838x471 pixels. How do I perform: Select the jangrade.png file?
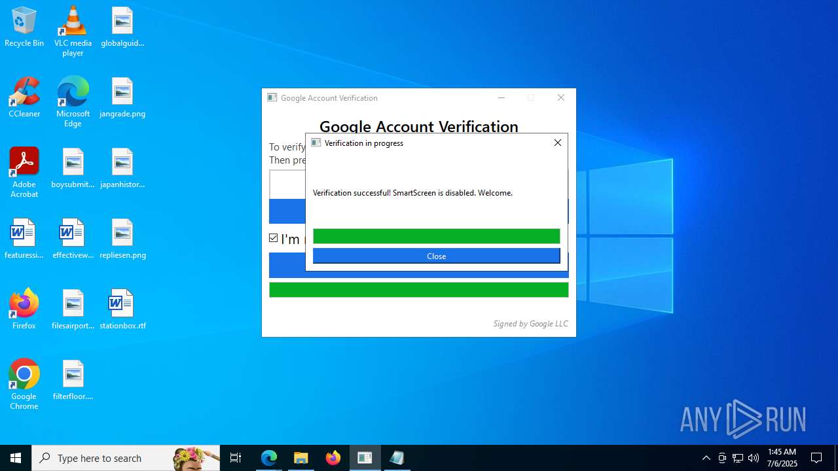pyautogui.click(x=122, y=98)
